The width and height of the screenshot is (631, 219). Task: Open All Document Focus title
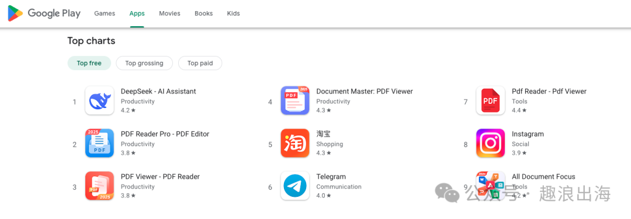pos(543,177)
